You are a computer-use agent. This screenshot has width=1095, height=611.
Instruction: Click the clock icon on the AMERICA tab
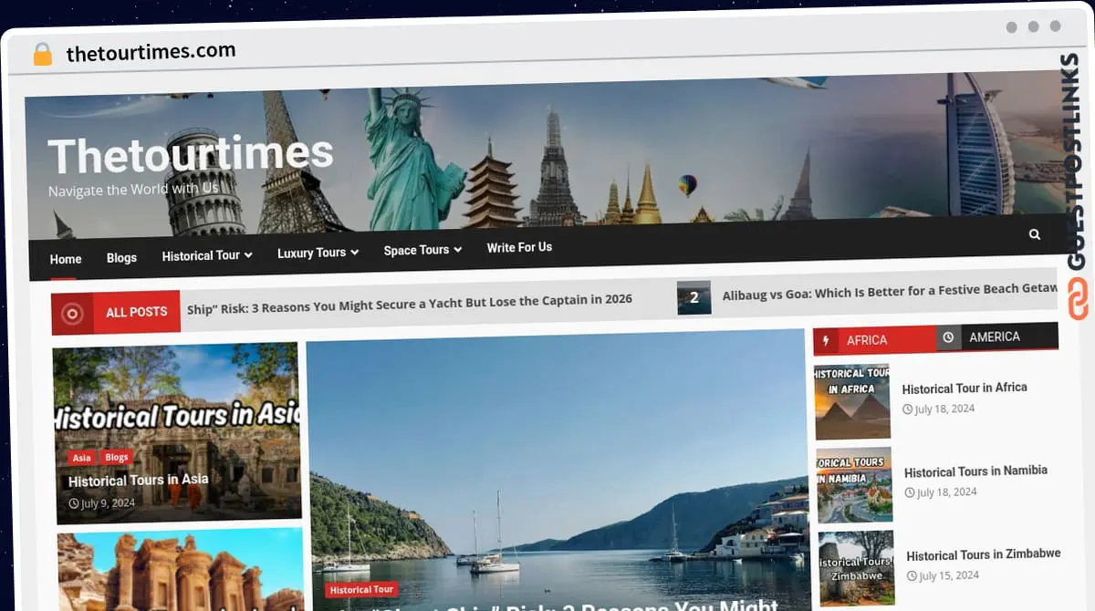click(x=946, y=337)
